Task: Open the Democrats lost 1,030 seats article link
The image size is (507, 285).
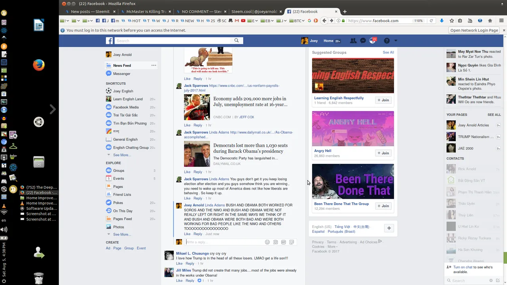Action: [x=250, y=148]
